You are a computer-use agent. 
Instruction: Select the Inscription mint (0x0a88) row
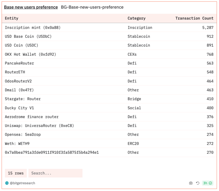click(x=33, y=27)
